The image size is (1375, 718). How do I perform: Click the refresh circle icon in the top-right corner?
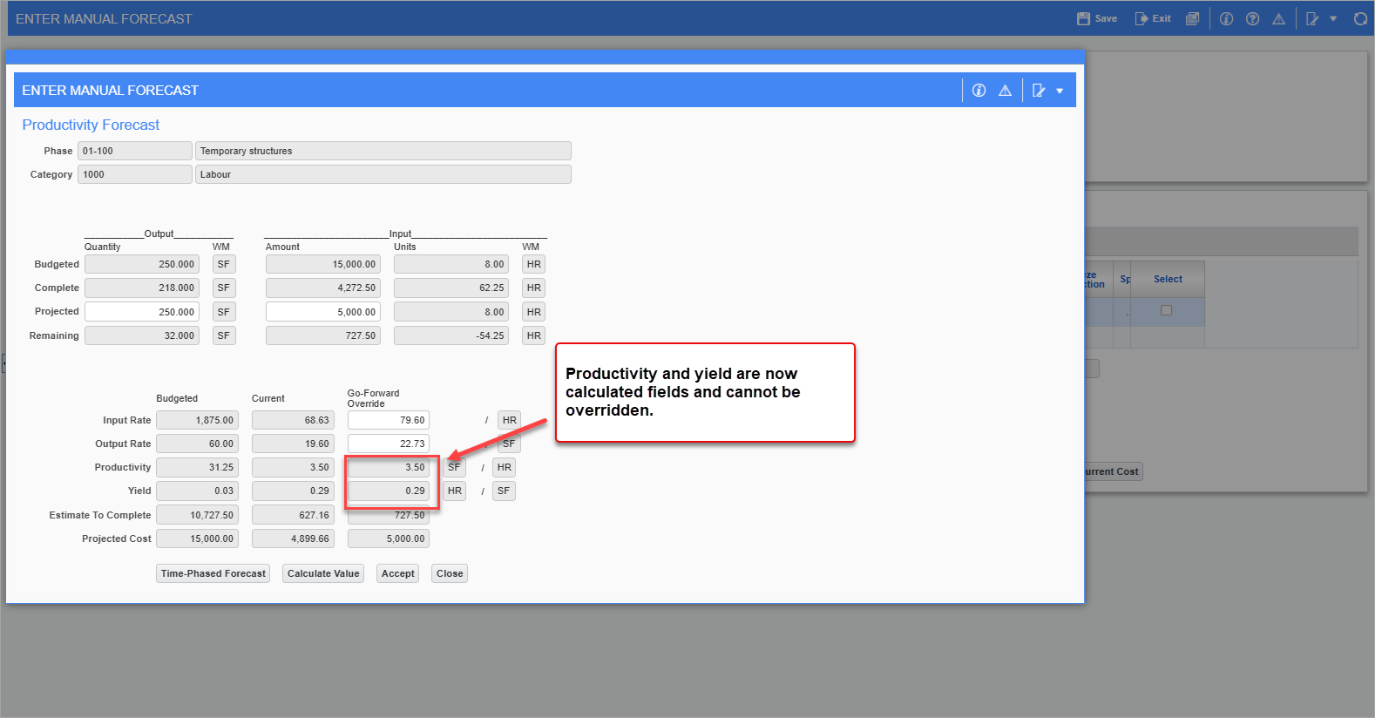tap(1360, 18)
